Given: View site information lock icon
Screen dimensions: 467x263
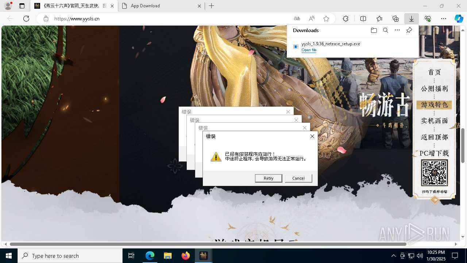Looking at the screenshot, I should (x=46, y=19).
